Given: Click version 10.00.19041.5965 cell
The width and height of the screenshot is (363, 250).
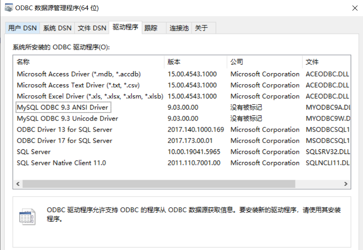Looking at the screenshot, I should tap(194, 152).
